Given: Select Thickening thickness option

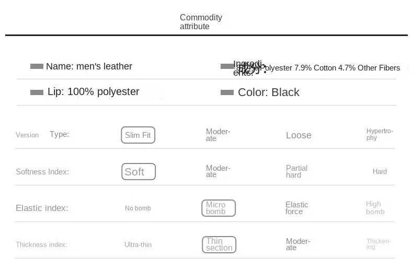Looking at the screenshot, I should coord(378,244).
